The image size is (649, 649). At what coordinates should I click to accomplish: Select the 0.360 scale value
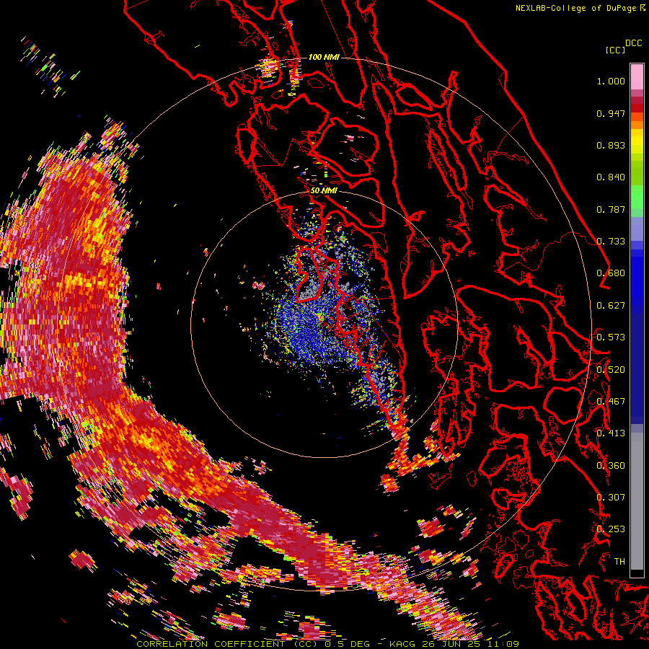pyautogui.click(x=611, y=466)
